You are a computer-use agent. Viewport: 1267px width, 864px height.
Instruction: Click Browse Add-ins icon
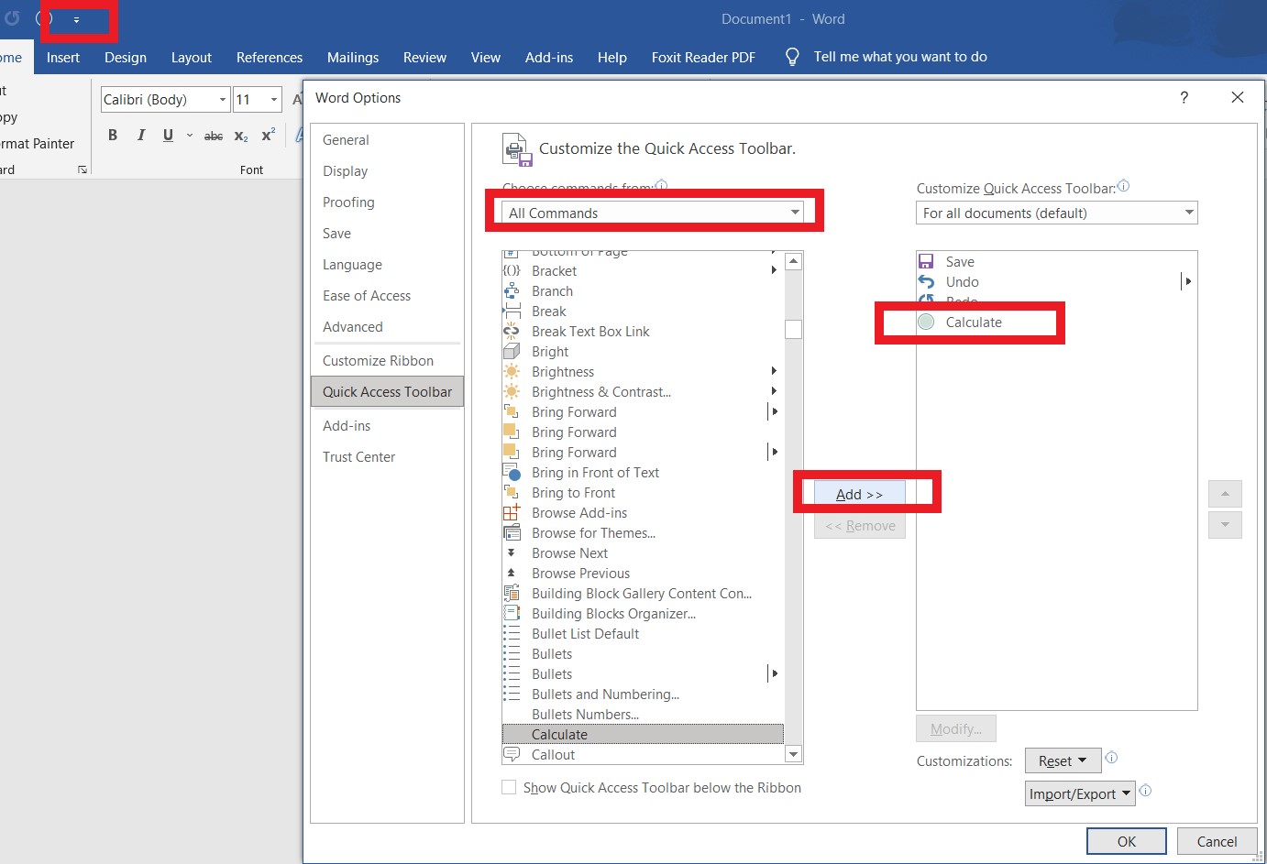[x=512, y=512]
